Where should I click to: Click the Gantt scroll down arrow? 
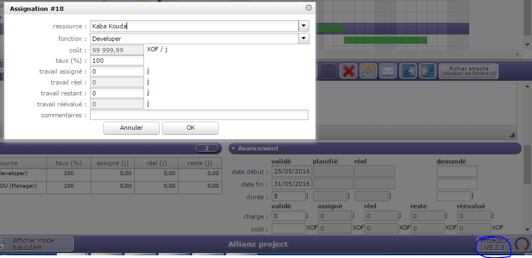527,44
